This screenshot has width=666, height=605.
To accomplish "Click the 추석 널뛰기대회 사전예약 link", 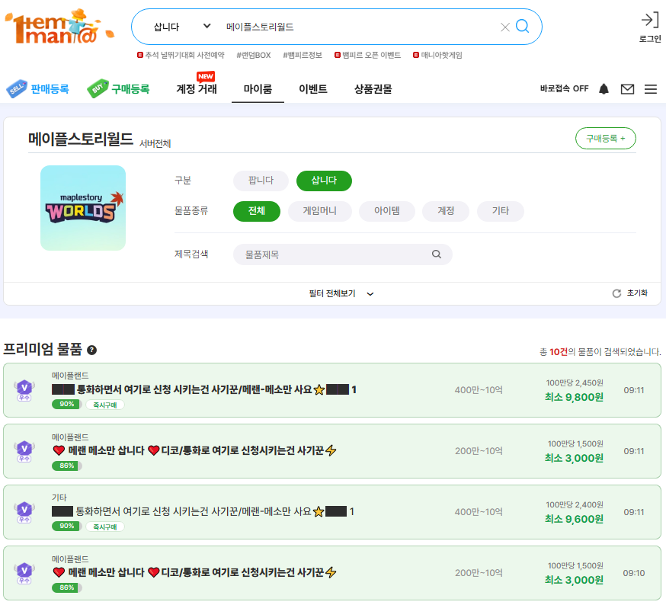I will pyautogui.click(x=181, y=55).
